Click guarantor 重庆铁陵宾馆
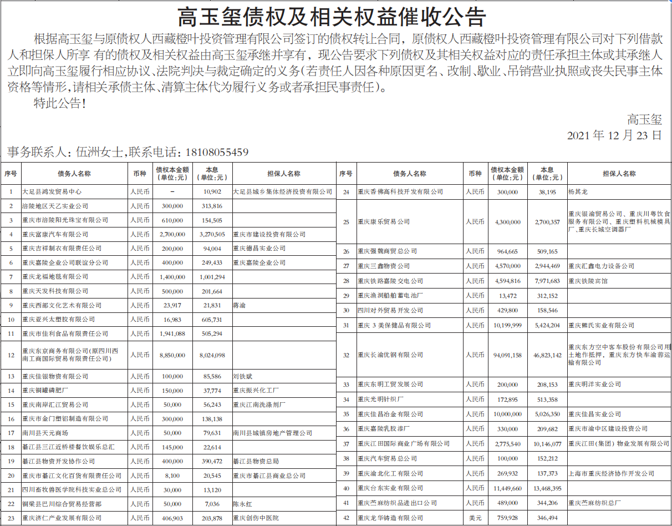This screenshot has width=672, height=526. pyautogui.click(x=588, y=281)
